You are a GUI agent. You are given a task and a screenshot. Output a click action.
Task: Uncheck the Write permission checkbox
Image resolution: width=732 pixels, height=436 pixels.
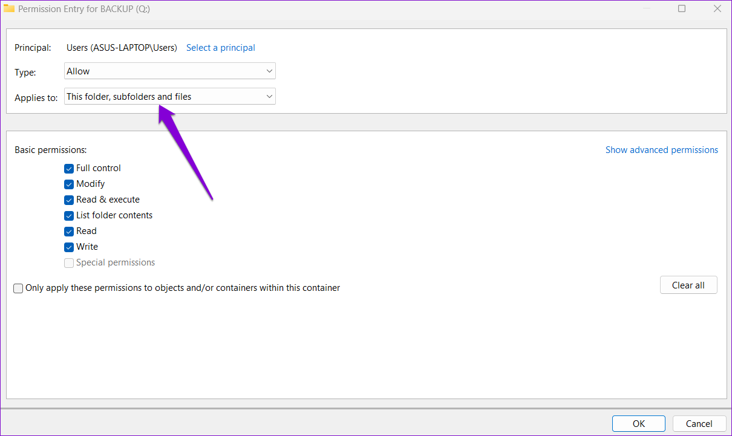(x=69, y=247)
